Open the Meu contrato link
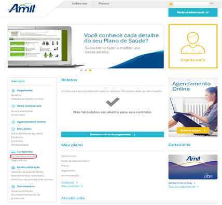Screen dimensions: 222x205 70,186
